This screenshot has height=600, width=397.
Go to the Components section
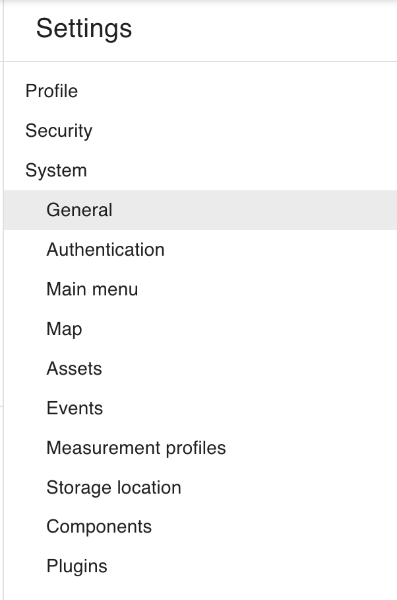[x=99, y=527]
